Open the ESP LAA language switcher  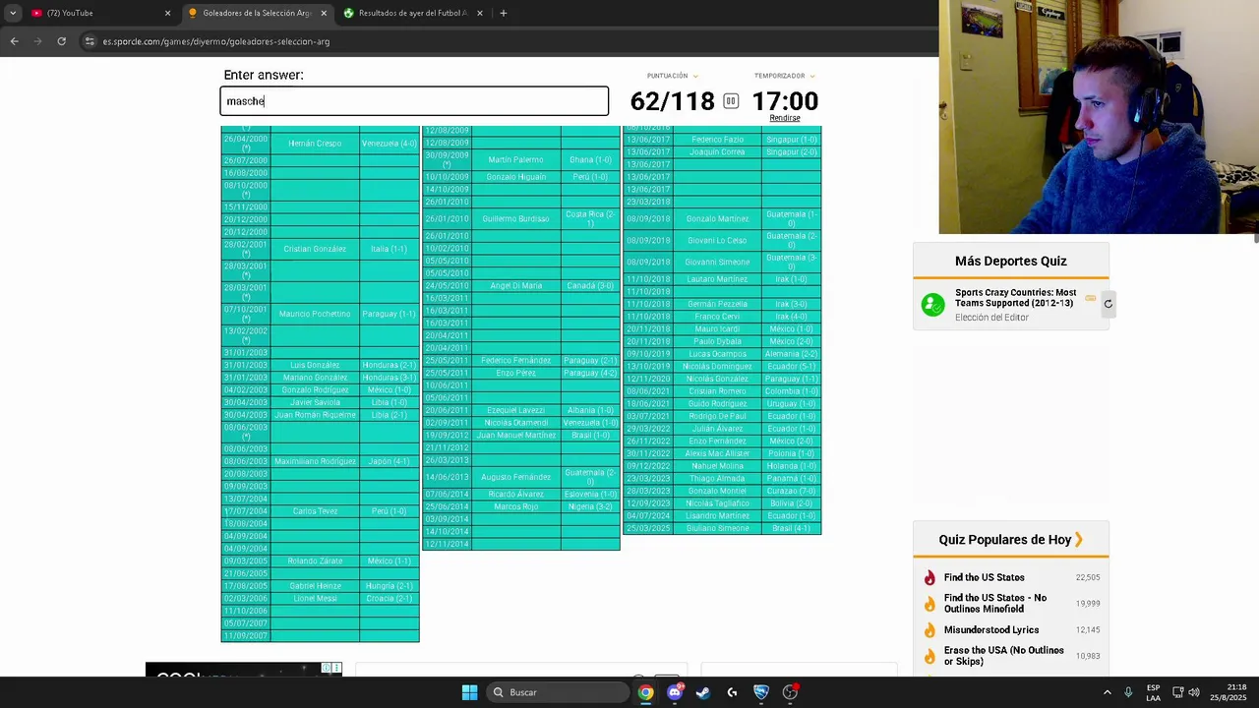click(x=1153, y=692)
